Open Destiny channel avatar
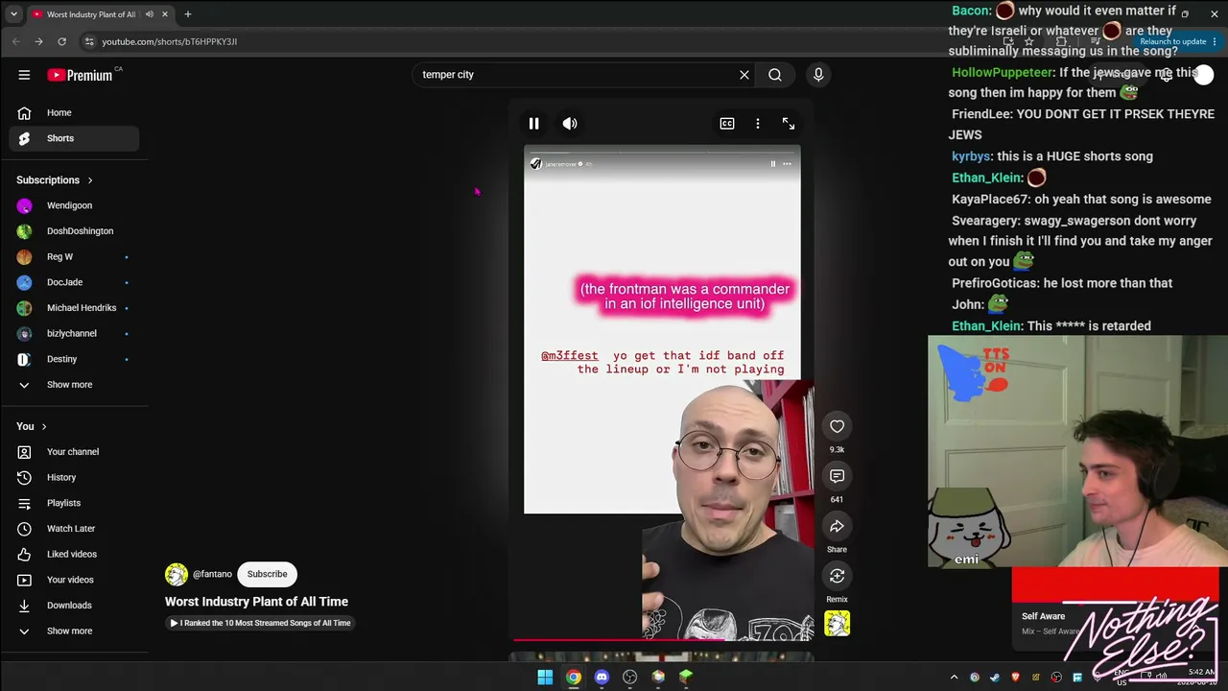The image size is (1228, 691). [24, 359]
